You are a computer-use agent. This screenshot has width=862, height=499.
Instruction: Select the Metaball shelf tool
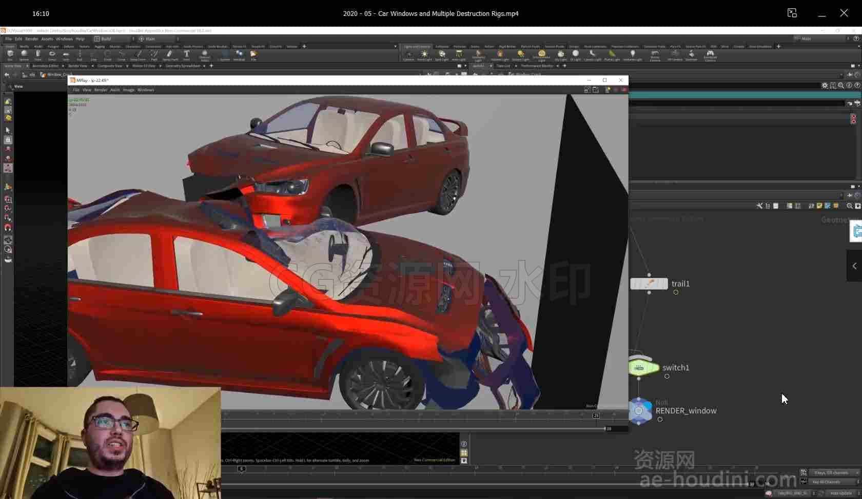tap(239, 55)
